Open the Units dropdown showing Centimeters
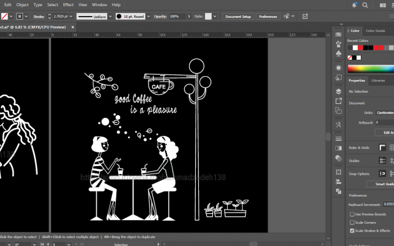The width and height of the screenshot is (394, 246). pos(385,113)
